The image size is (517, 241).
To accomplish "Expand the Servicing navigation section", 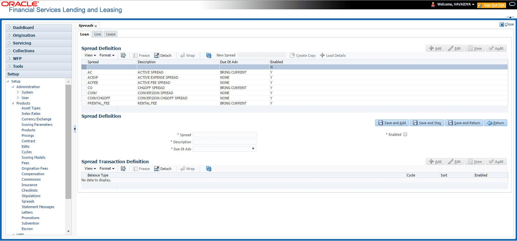I will tap(10, 43).
